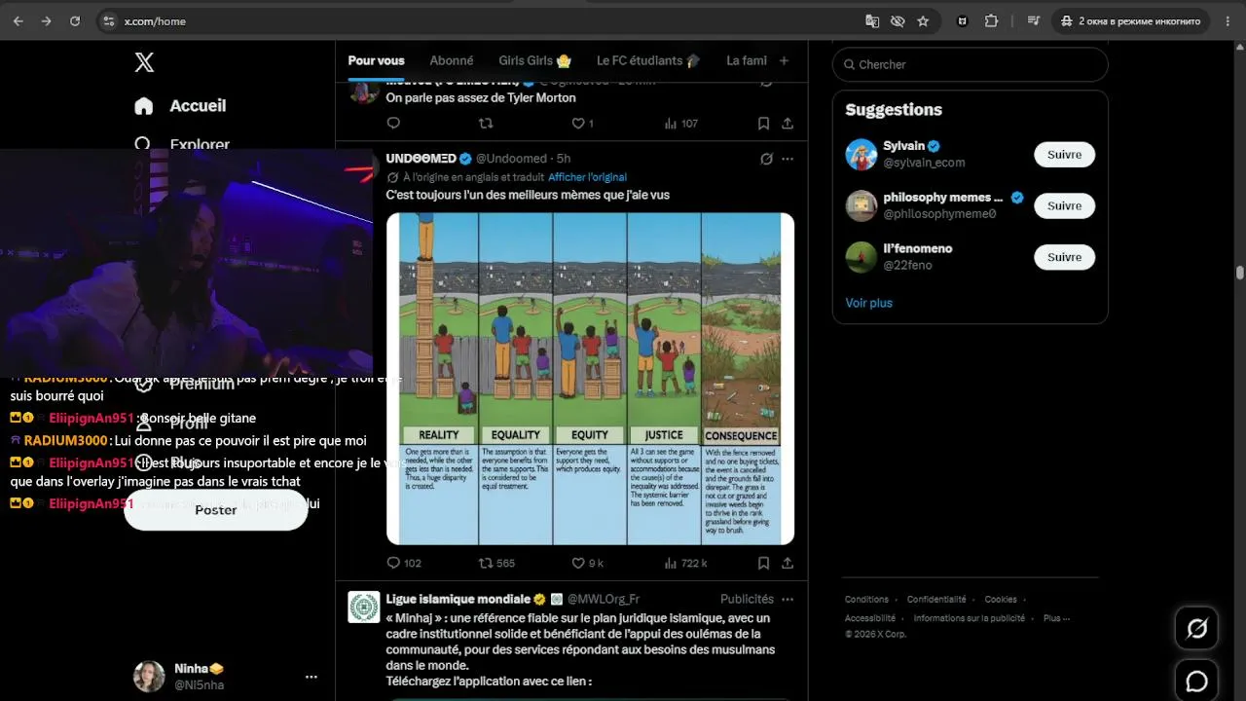Open the Chrome extensions puzzle icon
The height and width of the screenshot is (701, 1246).
991,20
